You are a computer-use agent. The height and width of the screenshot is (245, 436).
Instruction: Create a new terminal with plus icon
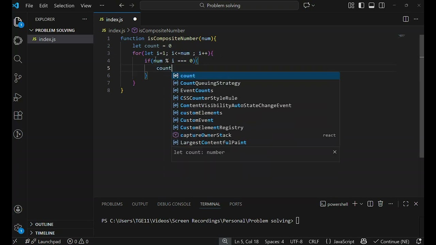[355, 204]
